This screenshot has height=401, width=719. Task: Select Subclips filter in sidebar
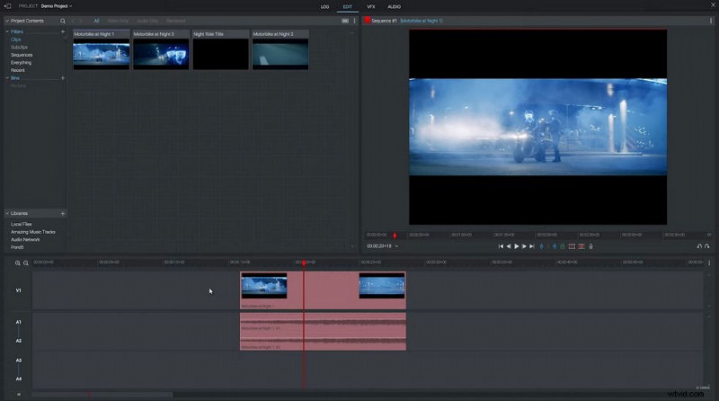tap(19, 48)
